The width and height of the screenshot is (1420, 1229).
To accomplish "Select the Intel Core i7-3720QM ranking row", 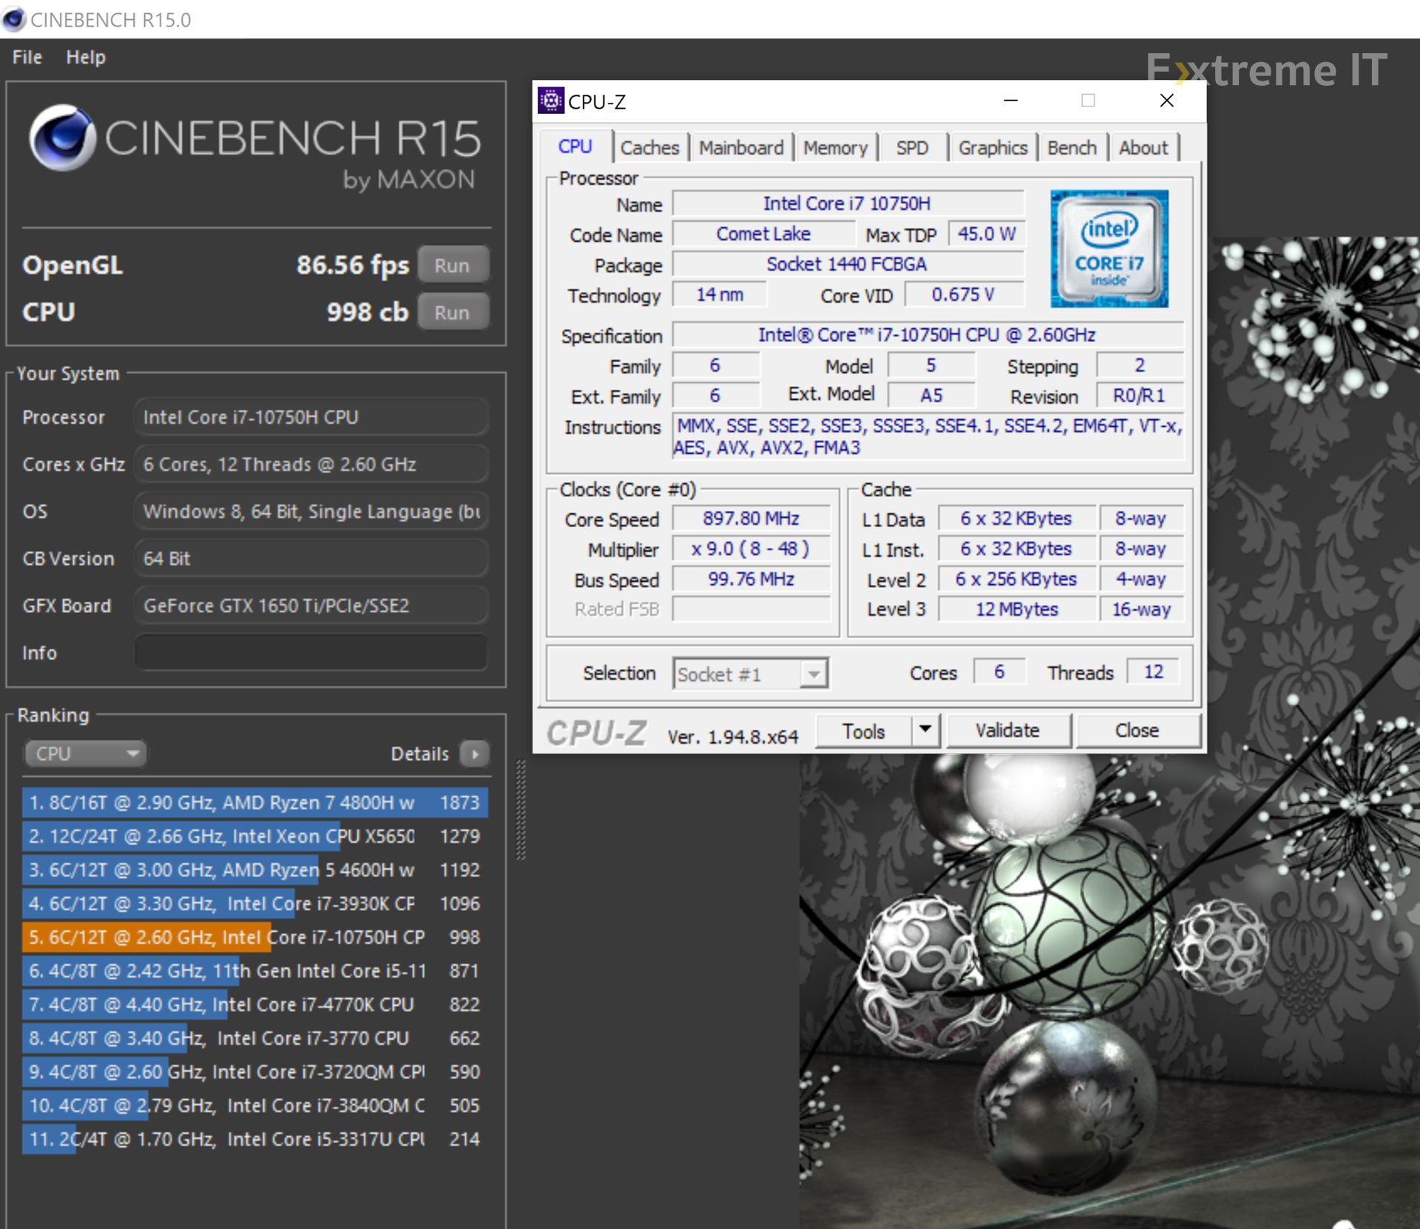I will 255,1071.
